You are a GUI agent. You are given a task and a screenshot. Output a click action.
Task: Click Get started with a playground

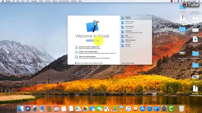(x=89, y=47)
